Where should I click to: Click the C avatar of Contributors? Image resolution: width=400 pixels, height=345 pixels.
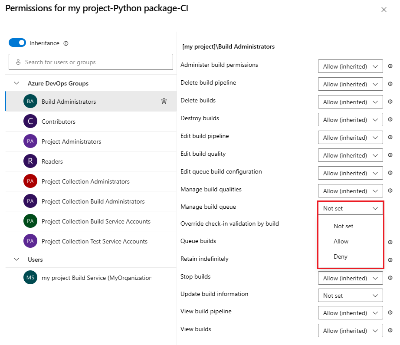pos(30,121)
